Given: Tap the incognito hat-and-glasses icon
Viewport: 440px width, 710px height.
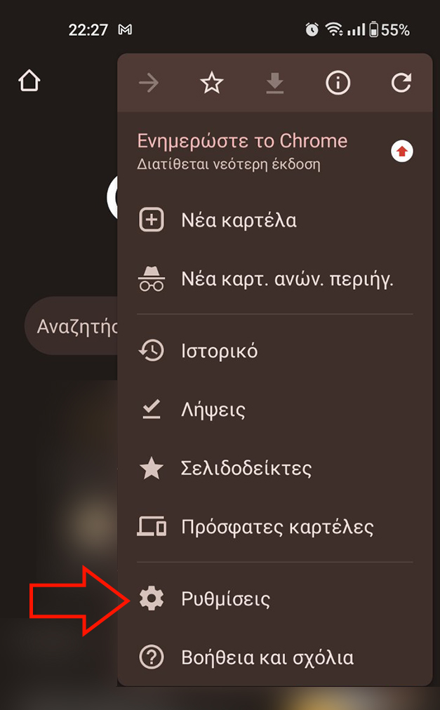Looking at the screenshot, I should [151, 279].
